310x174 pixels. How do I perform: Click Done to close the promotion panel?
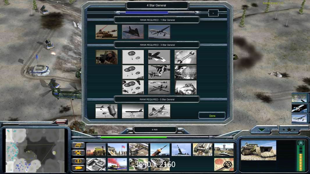212,116
